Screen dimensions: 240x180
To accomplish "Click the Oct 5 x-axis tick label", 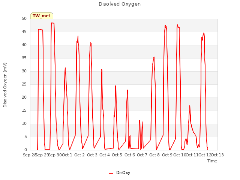I will (x=117, y=155).
